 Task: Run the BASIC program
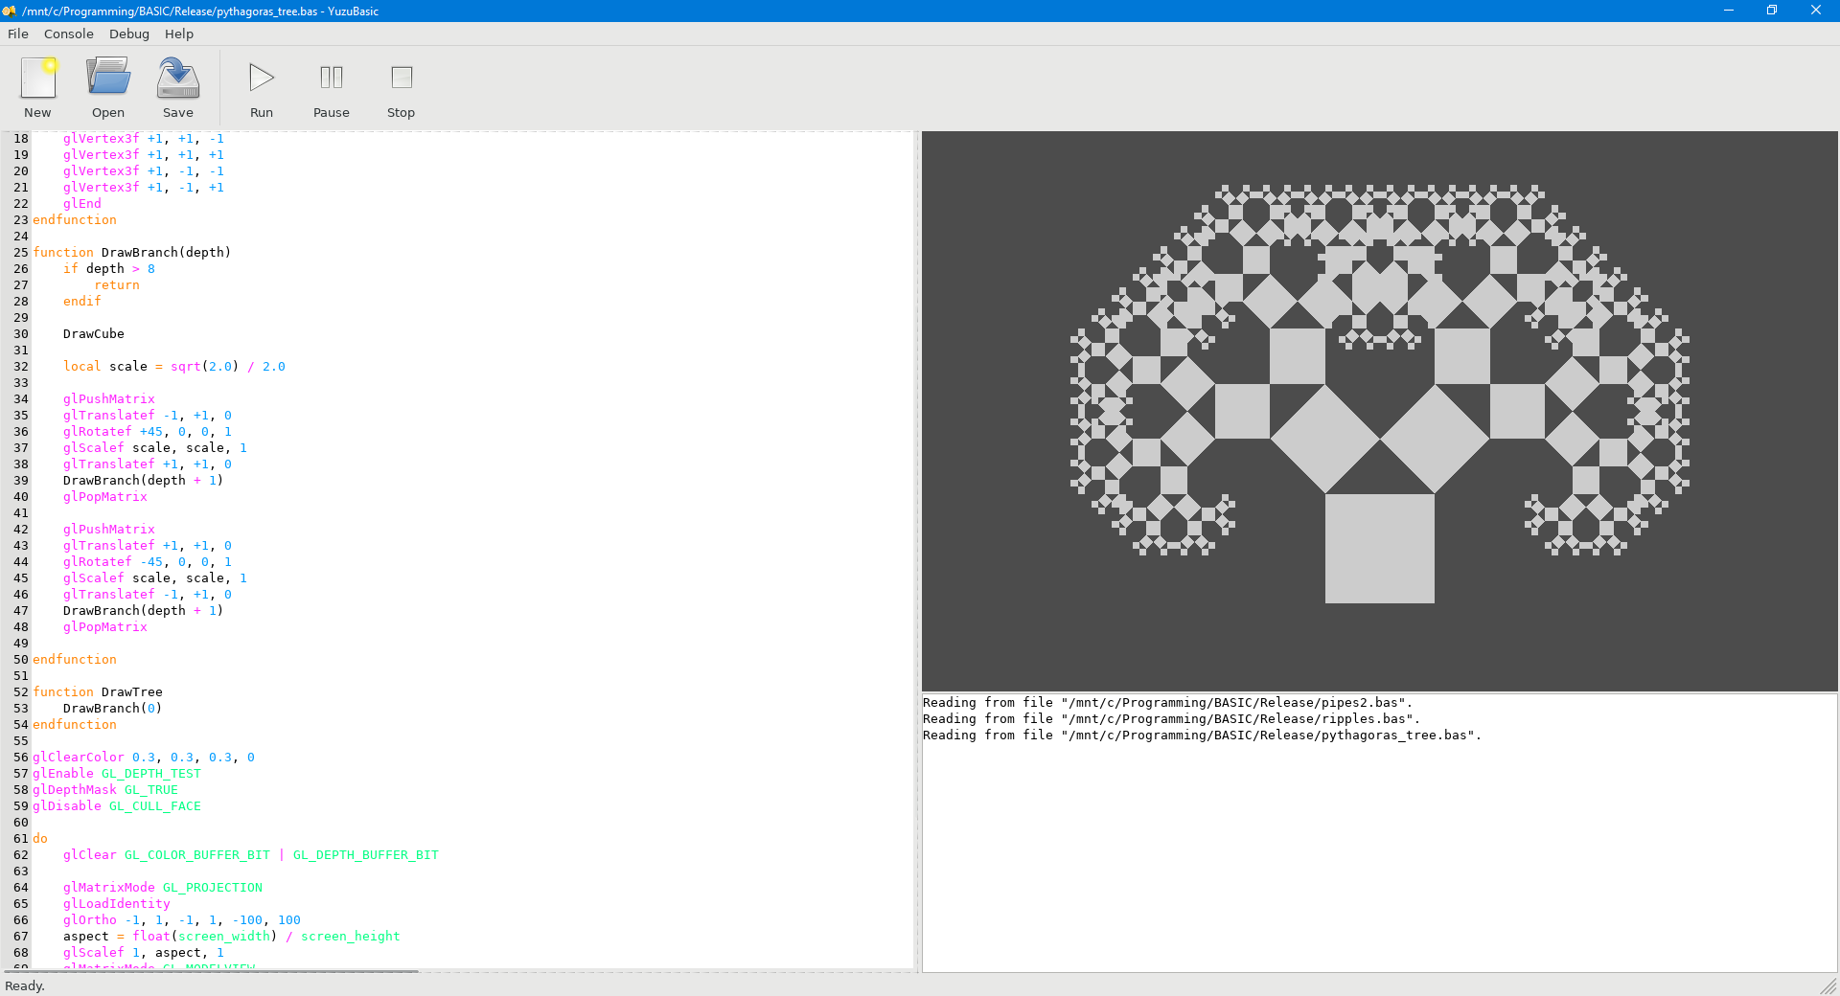click(262, 86)
